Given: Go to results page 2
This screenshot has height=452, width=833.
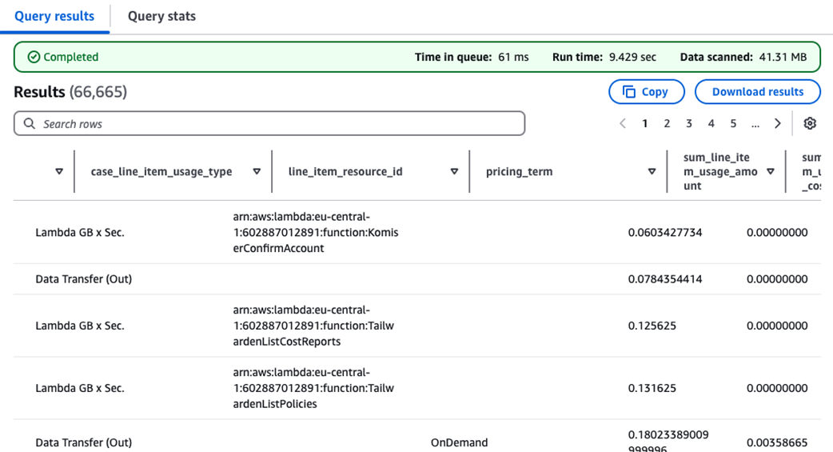Looking at the screenshot, I should tap(667, 123).
